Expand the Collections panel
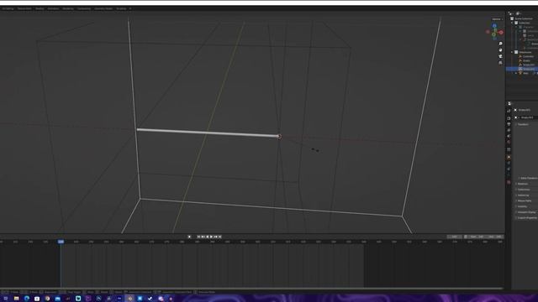This screenshot has height=302, width=538. [523, 190]
